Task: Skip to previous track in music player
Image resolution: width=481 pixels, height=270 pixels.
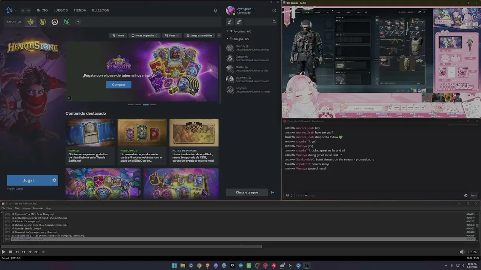Action: pyautogui.click(x=17, y=252)
